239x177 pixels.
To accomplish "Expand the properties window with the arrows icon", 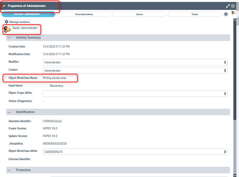I will tap(228, 6).
